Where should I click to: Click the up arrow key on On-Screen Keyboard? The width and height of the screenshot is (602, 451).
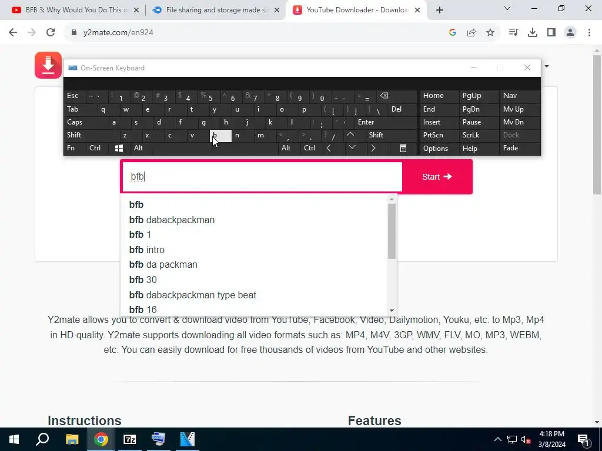click(x=350, y=134)
